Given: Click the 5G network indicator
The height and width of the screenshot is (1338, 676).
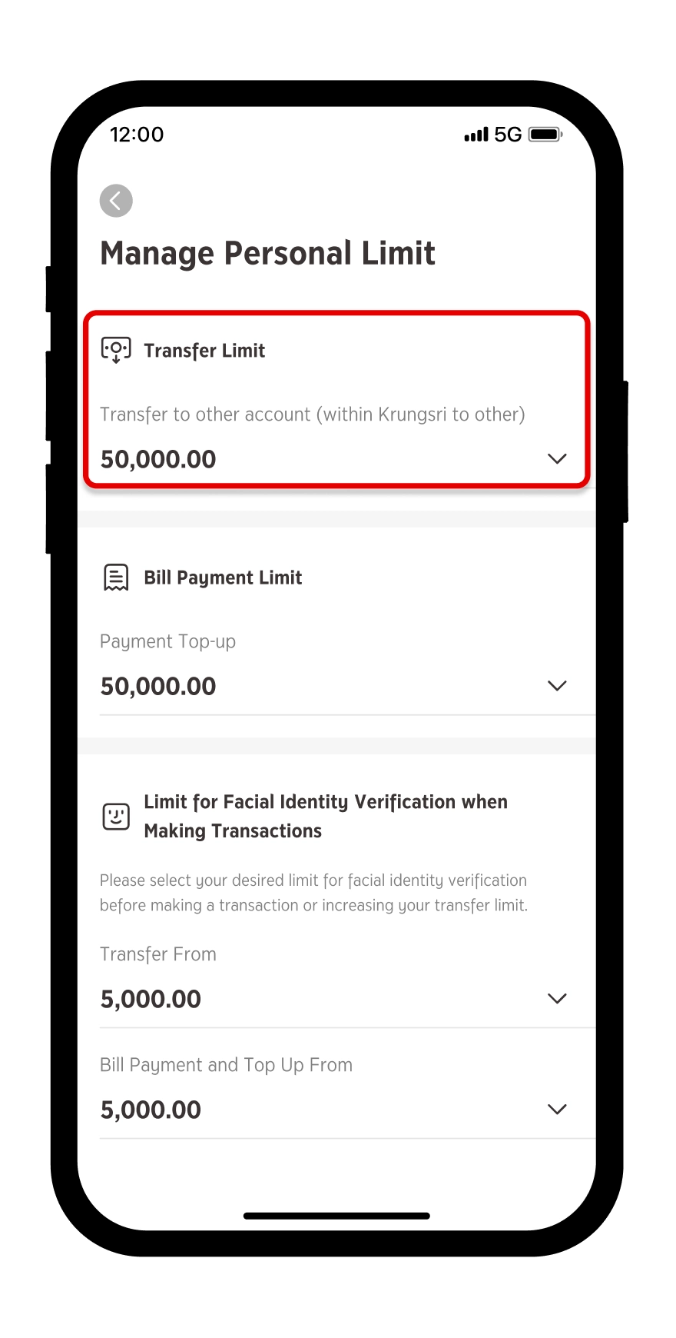Looking at the screenshot, I should [x=508, y=135].
